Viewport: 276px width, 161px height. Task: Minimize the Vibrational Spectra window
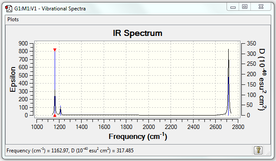pos(233,7)
